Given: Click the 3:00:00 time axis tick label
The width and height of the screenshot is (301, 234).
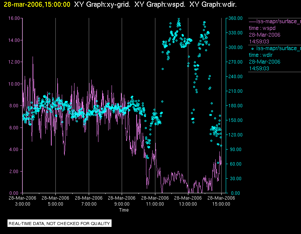Looking at the screenshot, I should click(22, 204).
